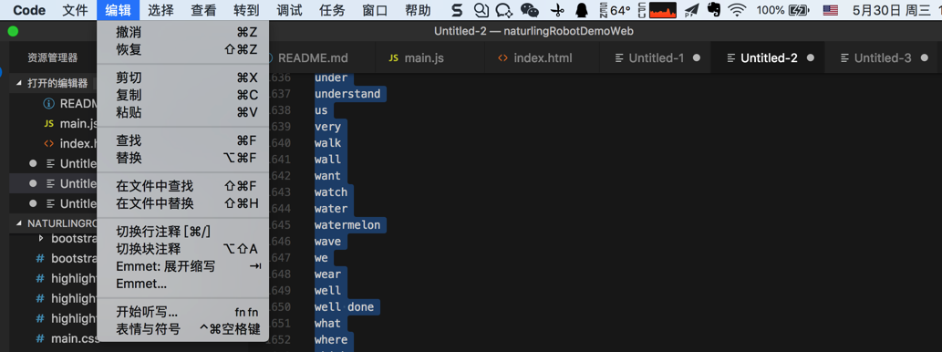Select 复制 in the edit menu
Screen dimensions: 942x352
pos(182,95)
